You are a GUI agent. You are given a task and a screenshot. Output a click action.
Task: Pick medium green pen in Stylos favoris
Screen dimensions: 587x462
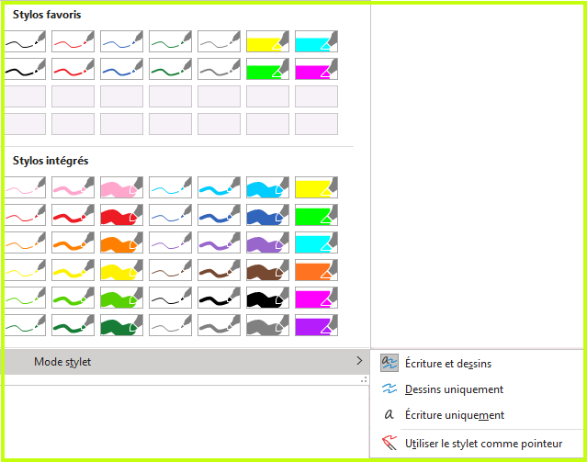(170, 69)
